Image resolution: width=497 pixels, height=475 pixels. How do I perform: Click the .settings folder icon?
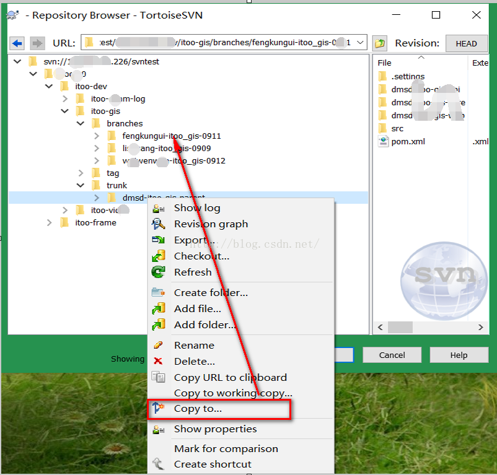tap(382, 76)
